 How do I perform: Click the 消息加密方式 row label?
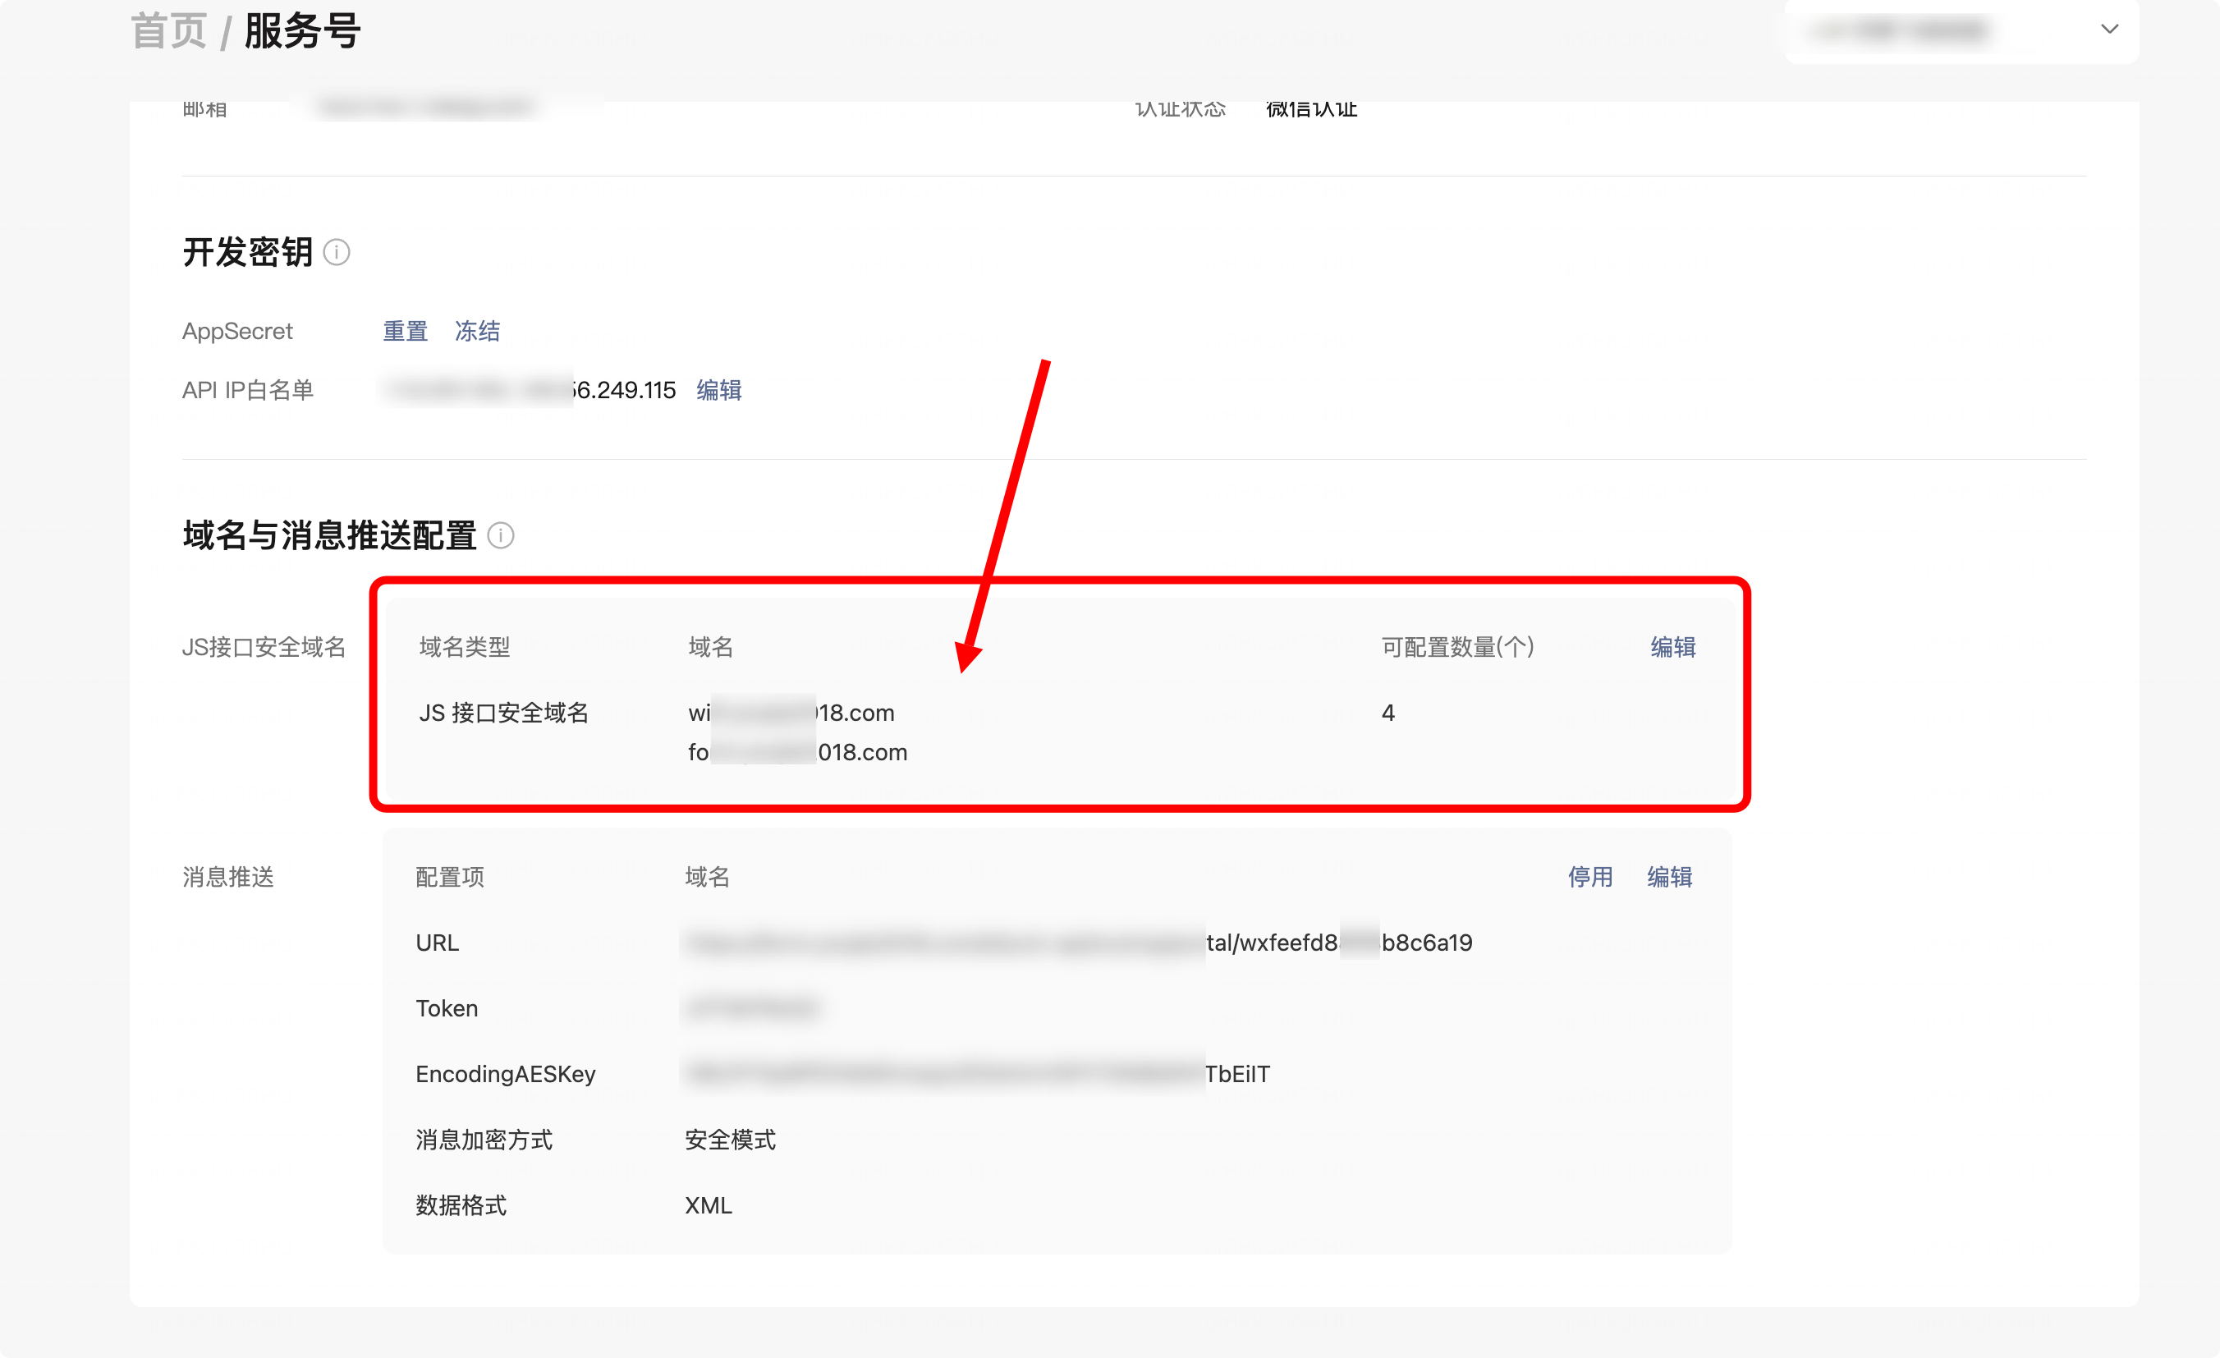pyautogui.click(x=484, y=1140)
